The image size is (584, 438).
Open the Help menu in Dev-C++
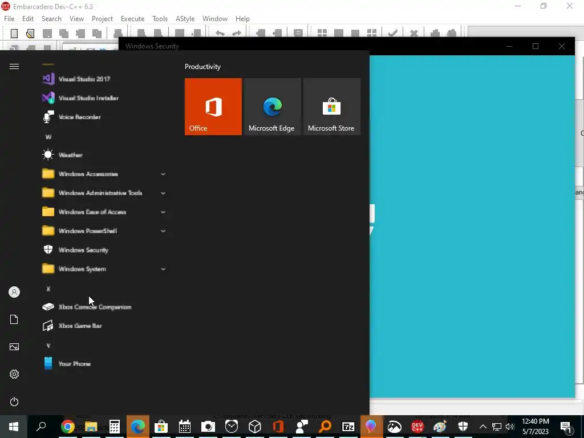[242, 19]
